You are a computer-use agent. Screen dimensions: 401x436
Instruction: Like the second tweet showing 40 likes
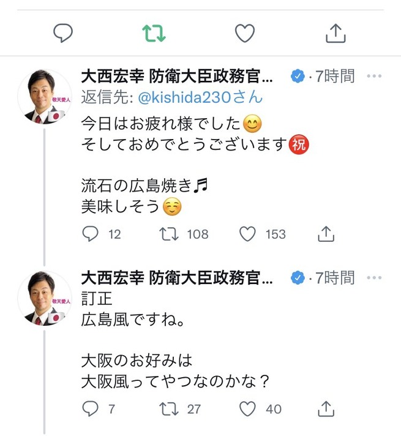[x=247, y=408]
